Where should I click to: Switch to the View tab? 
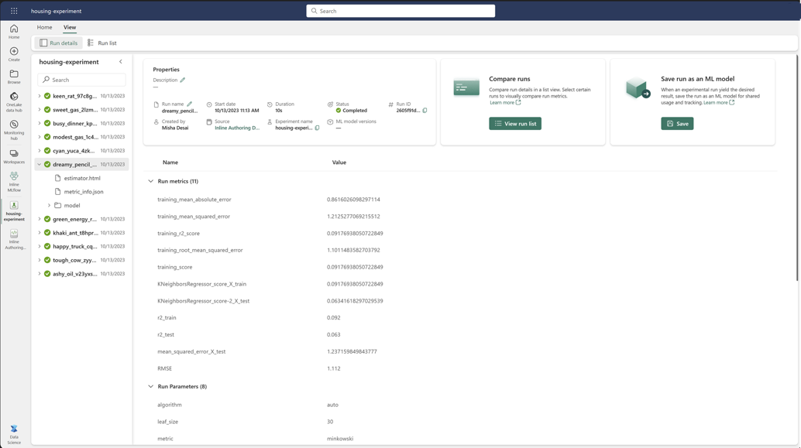[x=70, y=27]
